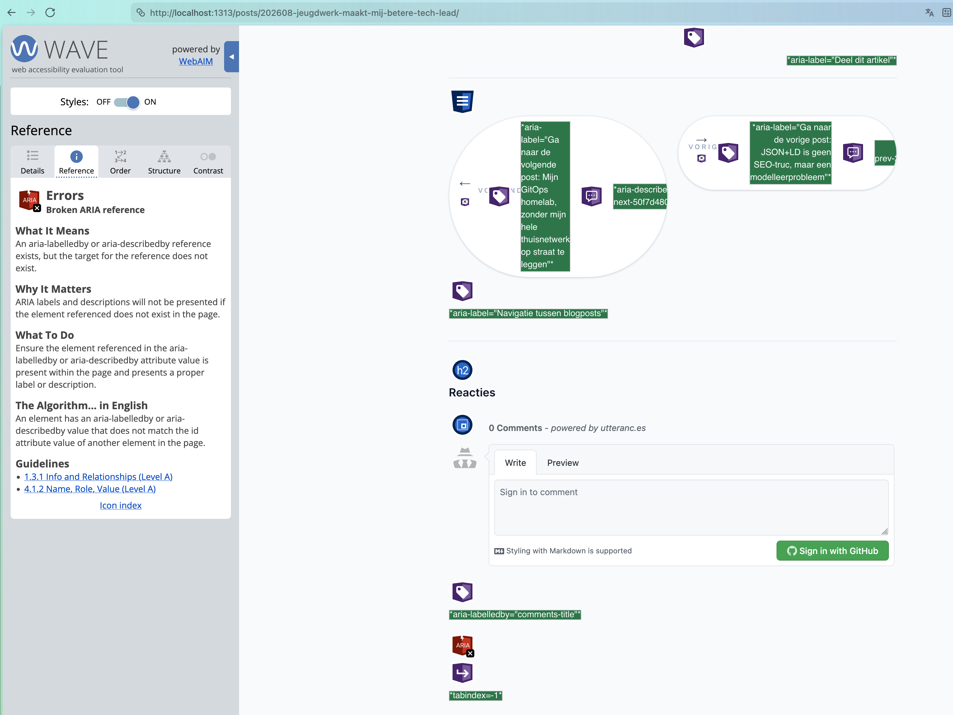This screenshot has height=715, width=953.
Task: Click the navigation landmark list icon
Action: [462, 101]
